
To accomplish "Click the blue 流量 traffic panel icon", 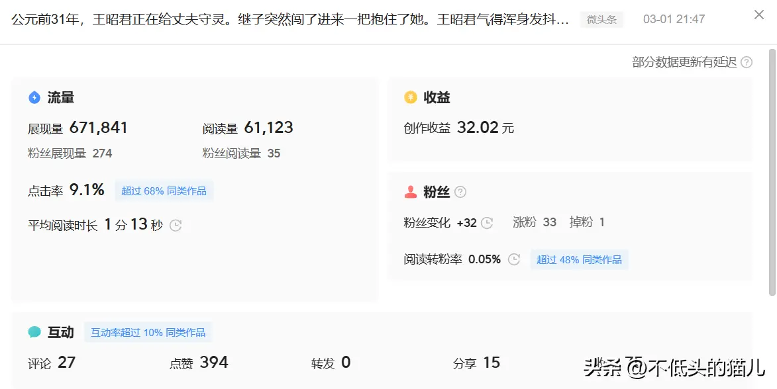I will click(x=34, y=97).
